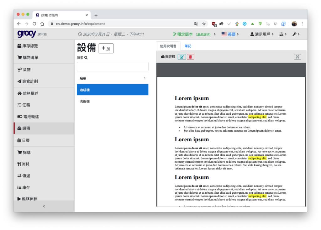
Task: Open the 英語 language dropdown
Action: [x=230, y=34]
